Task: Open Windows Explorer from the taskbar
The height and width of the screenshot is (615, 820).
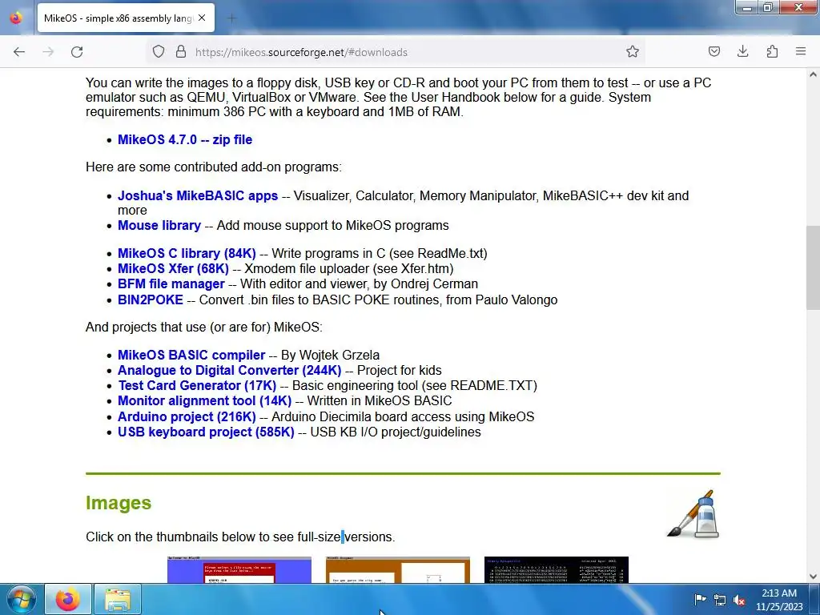Action: (118, 600)
